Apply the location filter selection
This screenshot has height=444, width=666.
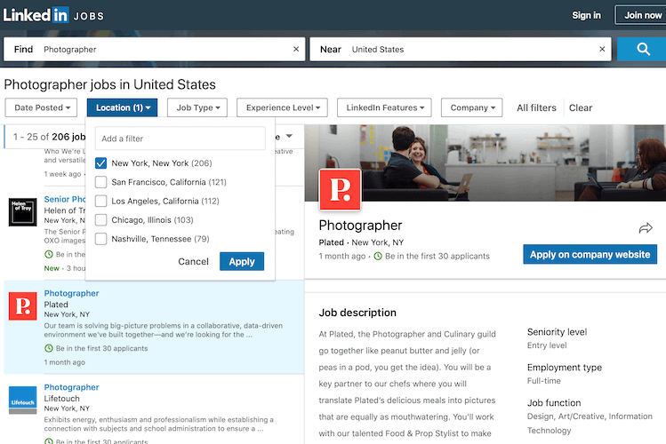pos(242,262)
